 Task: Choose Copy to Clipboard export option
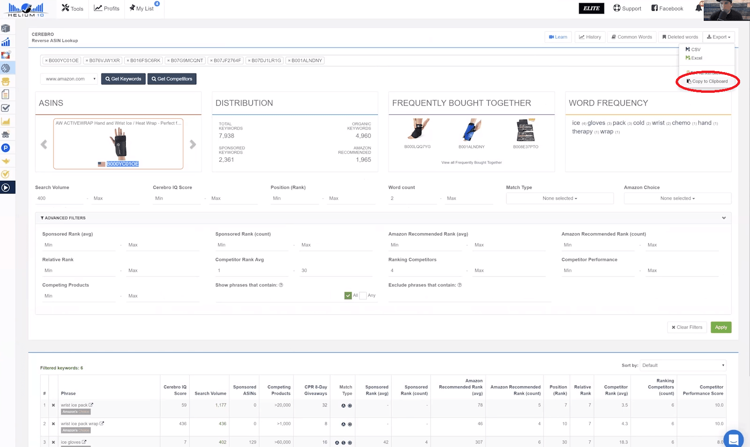(x=707, y=81)
